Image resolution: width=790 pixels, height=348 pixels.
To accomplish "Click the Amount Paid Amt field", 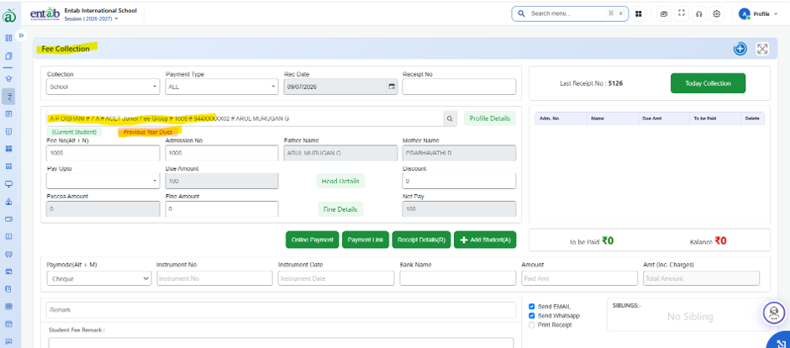I will tap(579, 278).
